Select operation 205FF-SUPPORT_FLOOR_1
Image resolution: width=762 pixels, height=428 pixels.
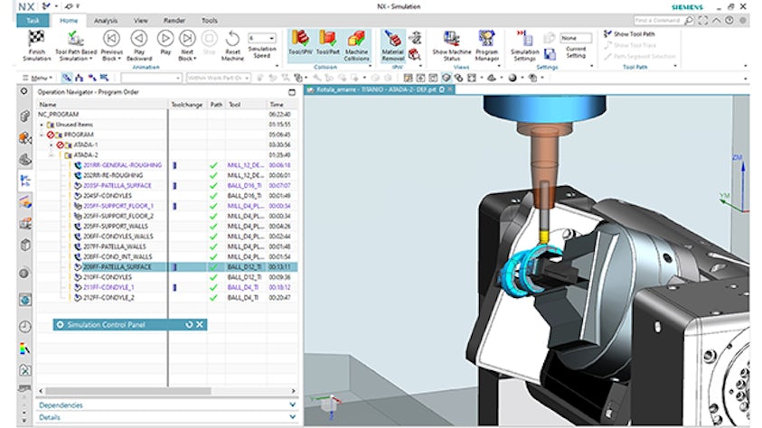pyautogui.click(x=118, y=206)
